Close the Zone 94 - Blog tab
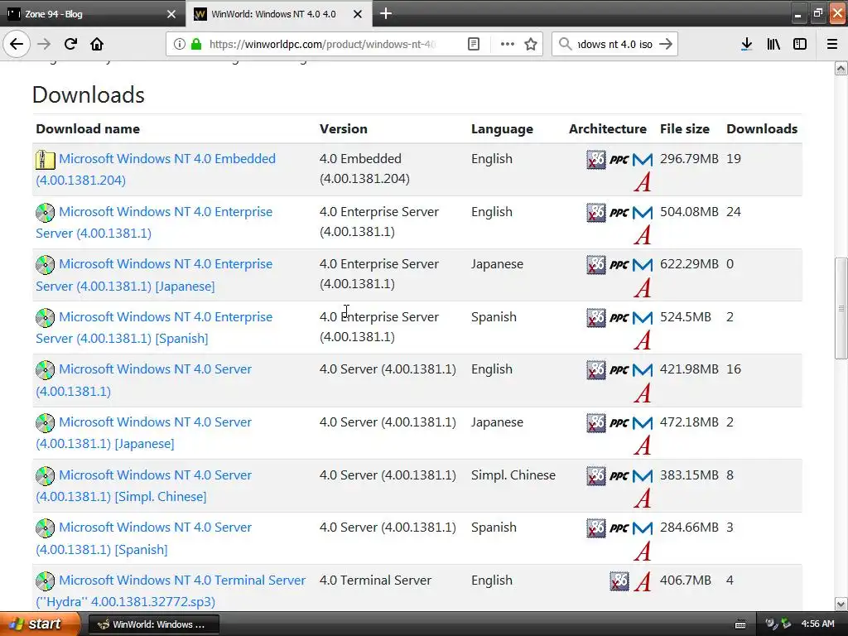848x636 pixels. click(171, 14)
